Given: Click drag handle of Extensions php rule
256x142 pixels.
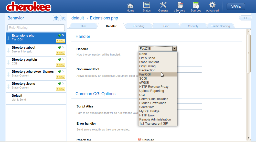Looking at the screenshot, I should [8, 38].
